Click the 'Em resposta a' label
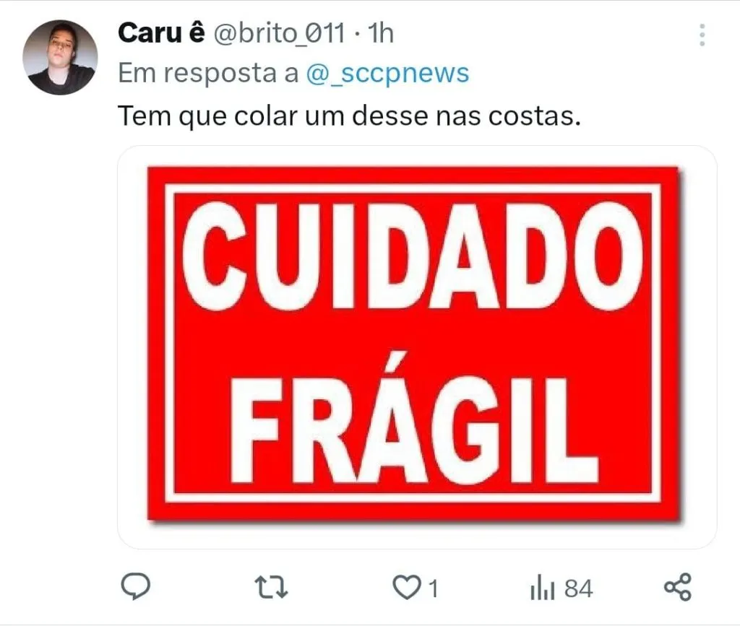 coord(208,73)
